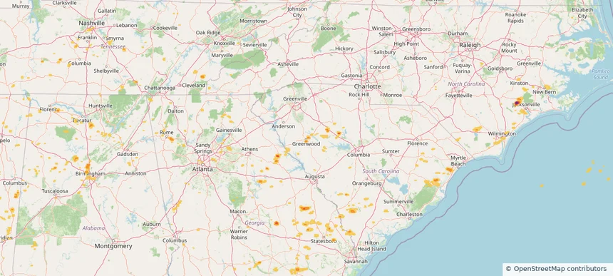Click the New Bern city label
The width and height of the screenshot is (613, 276).
click(x=544, y=92)
